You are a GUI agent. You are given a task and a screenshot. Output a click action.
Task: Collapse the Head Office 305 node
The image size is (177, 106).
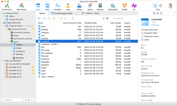tap(2, 23)
